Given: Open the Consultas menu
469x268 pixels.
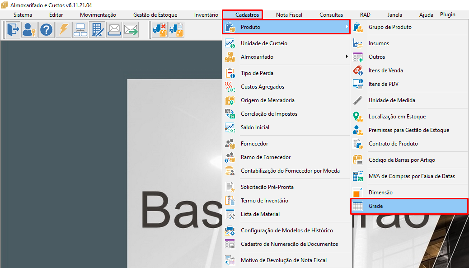Looking at the screenshot, I should pyautogui.click(x=331, y=14).
